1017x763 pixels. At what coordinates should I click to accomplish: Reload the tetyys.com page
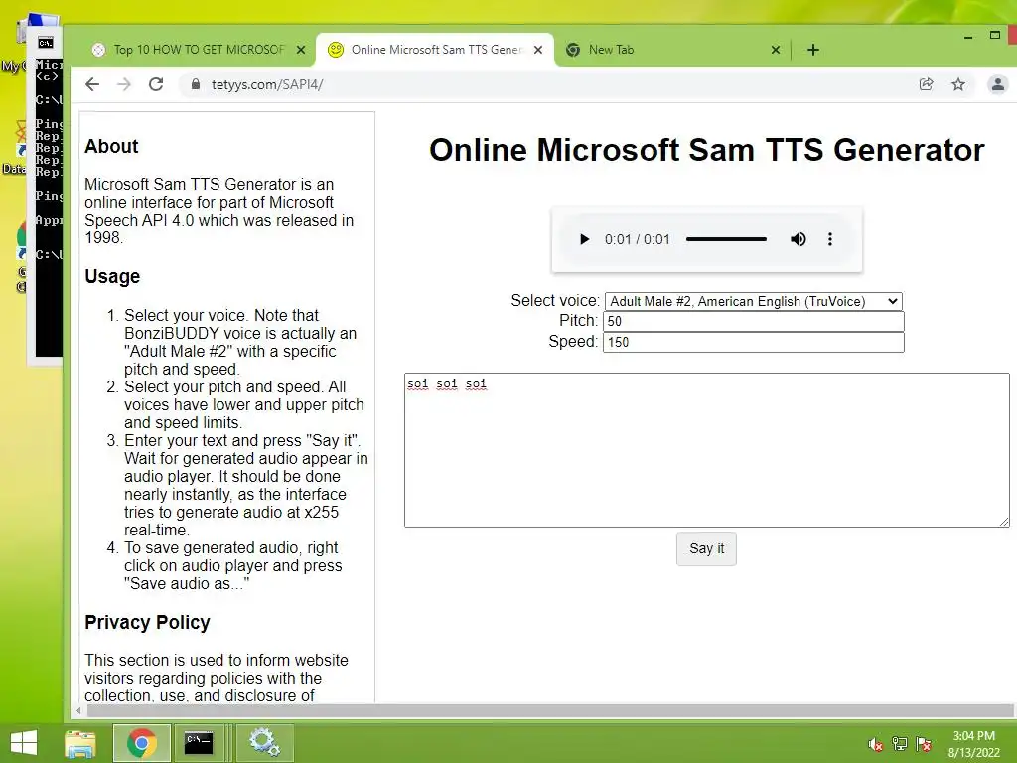[x=156, y=84]
